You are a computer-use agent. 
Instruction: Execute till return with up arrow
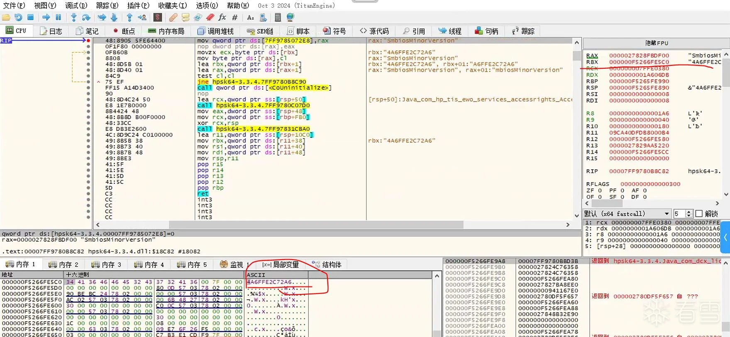[x=129, y=17]
